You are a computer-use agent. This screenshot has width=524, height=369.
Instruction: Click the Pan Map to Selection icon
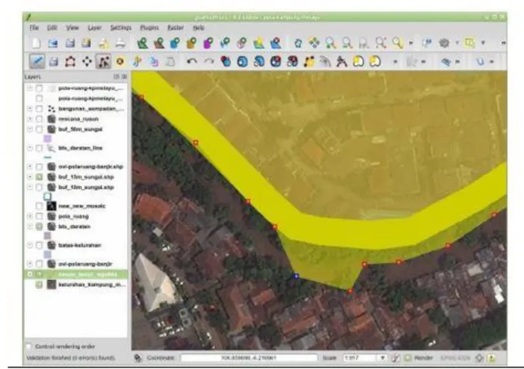click(314, 43)
